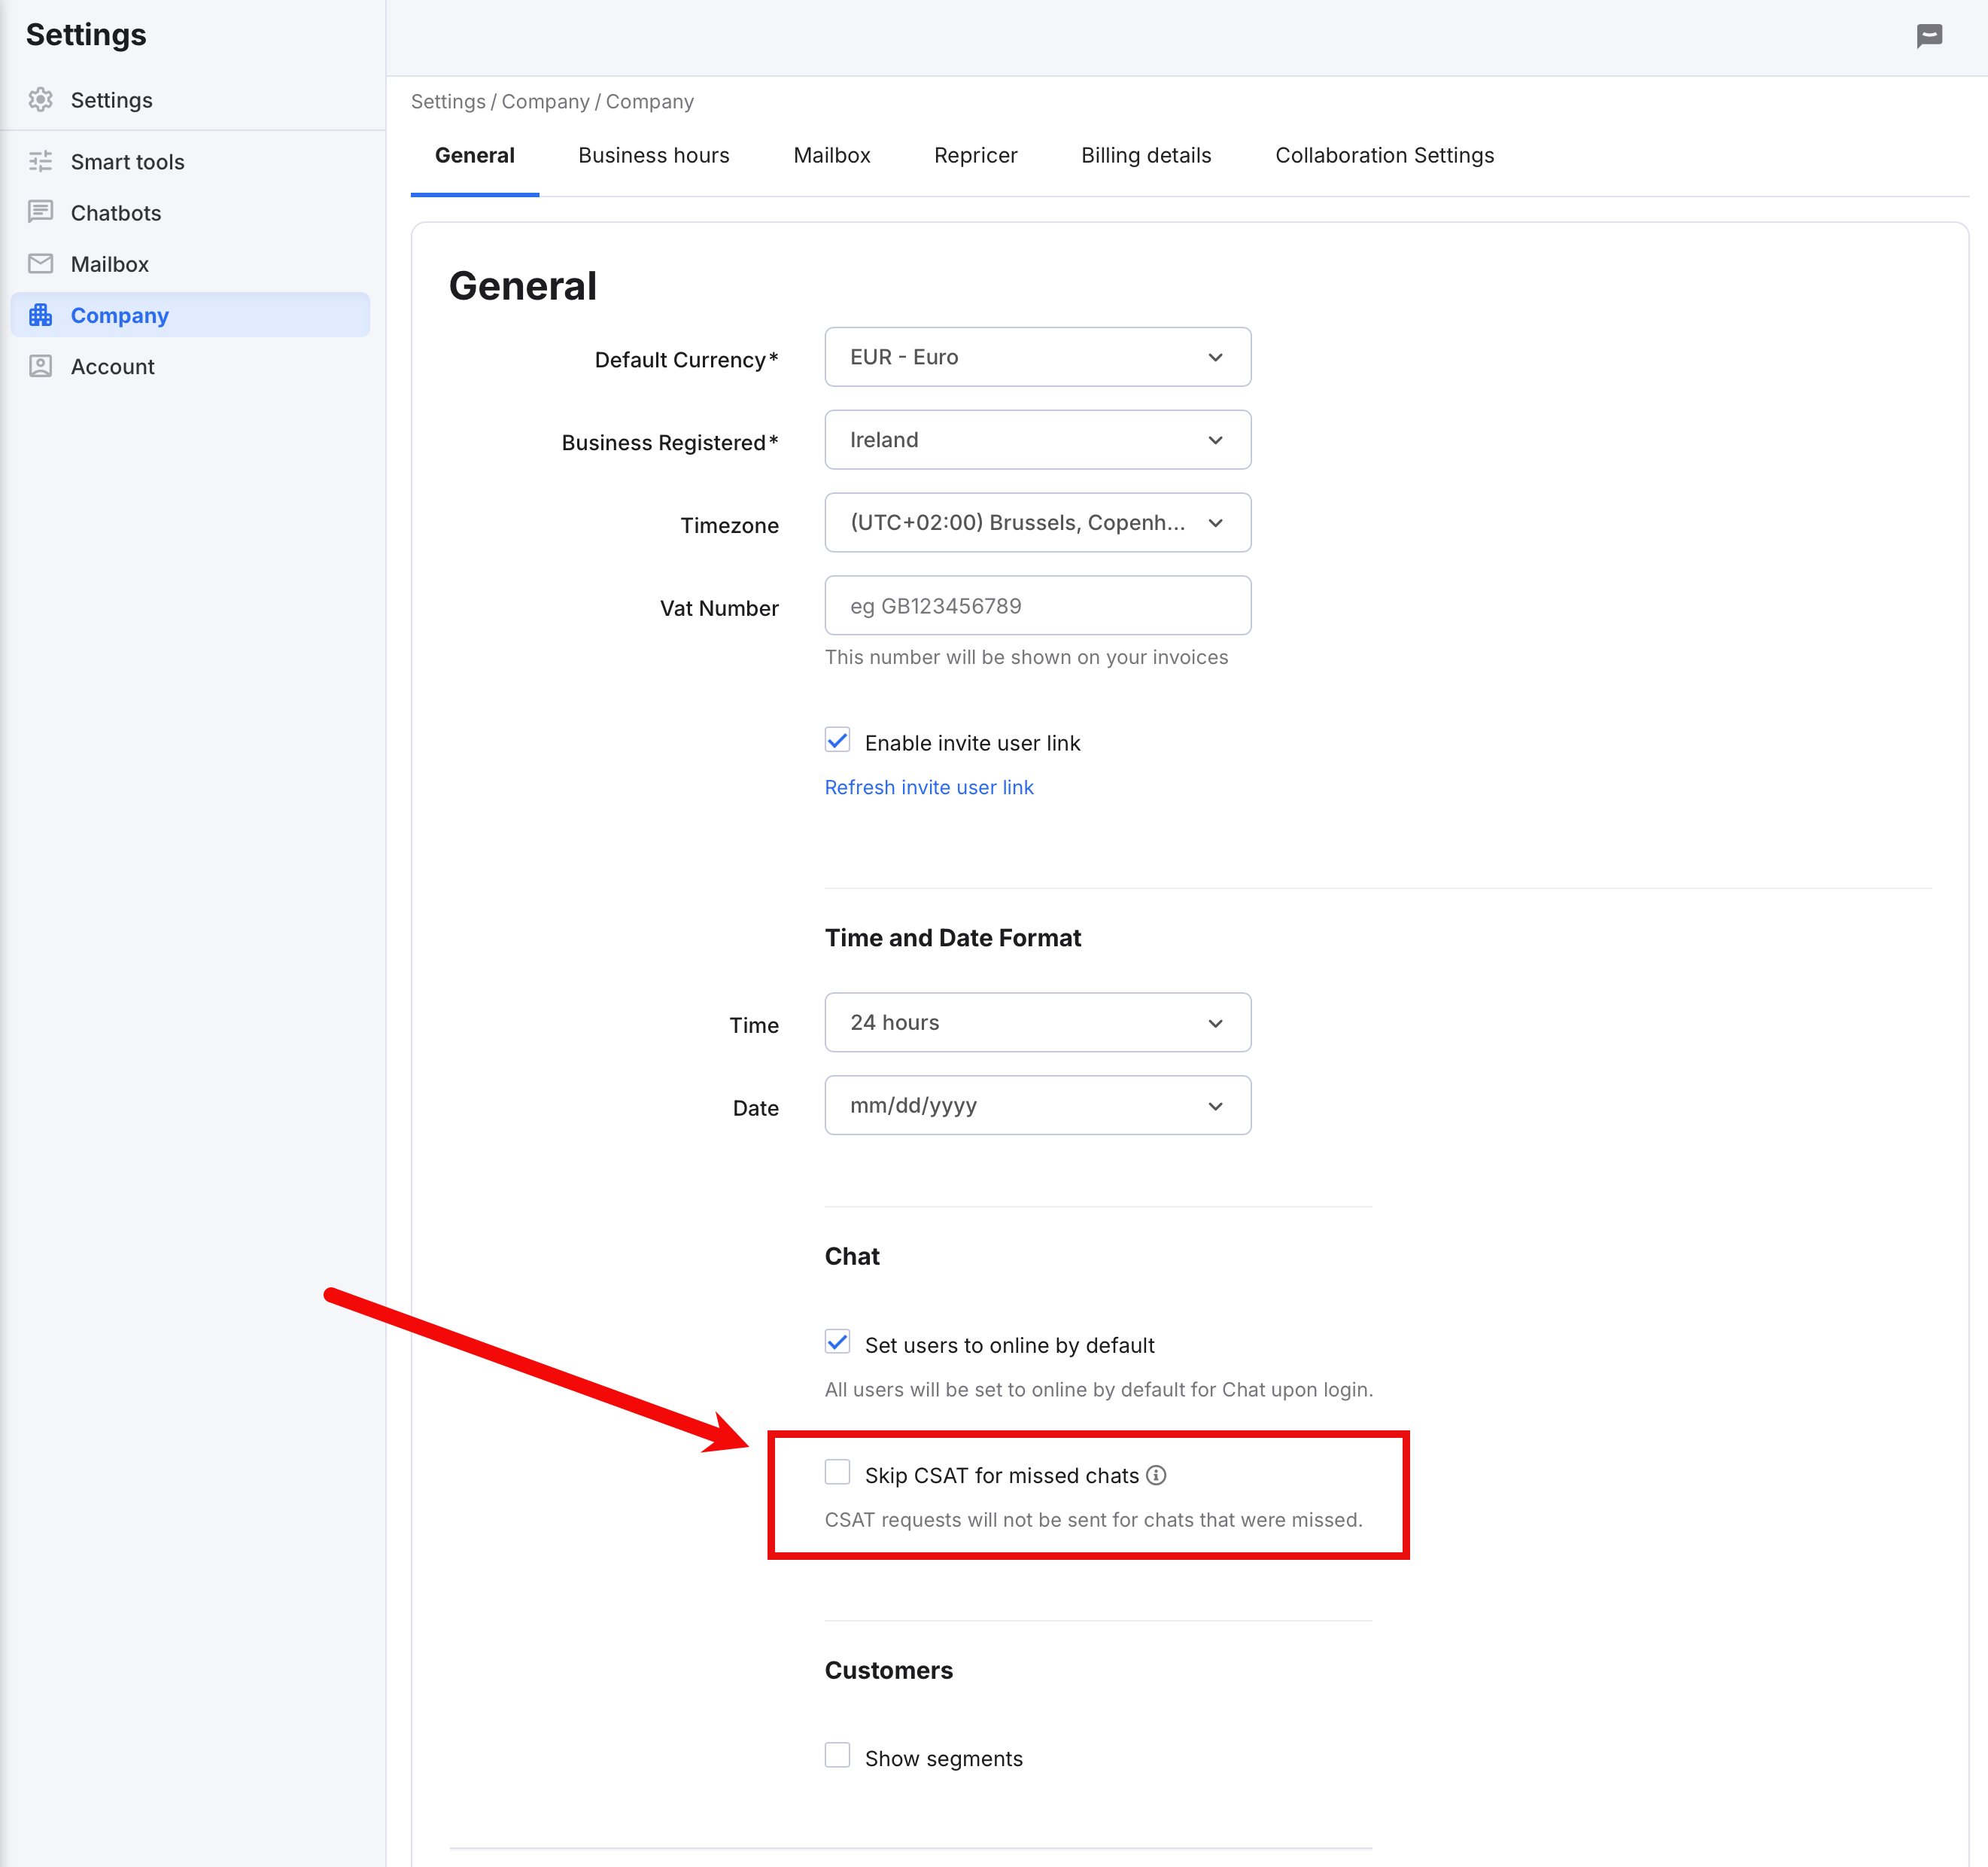Open the Date format dropdown
Screen dimensions: 1988x1867
(1037, 1106)
